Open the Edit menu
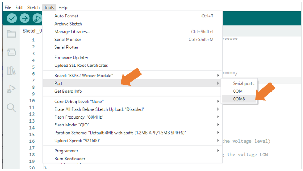Image resolution: width=303 pixels, height=171 pixels. (x=19, y=7)
